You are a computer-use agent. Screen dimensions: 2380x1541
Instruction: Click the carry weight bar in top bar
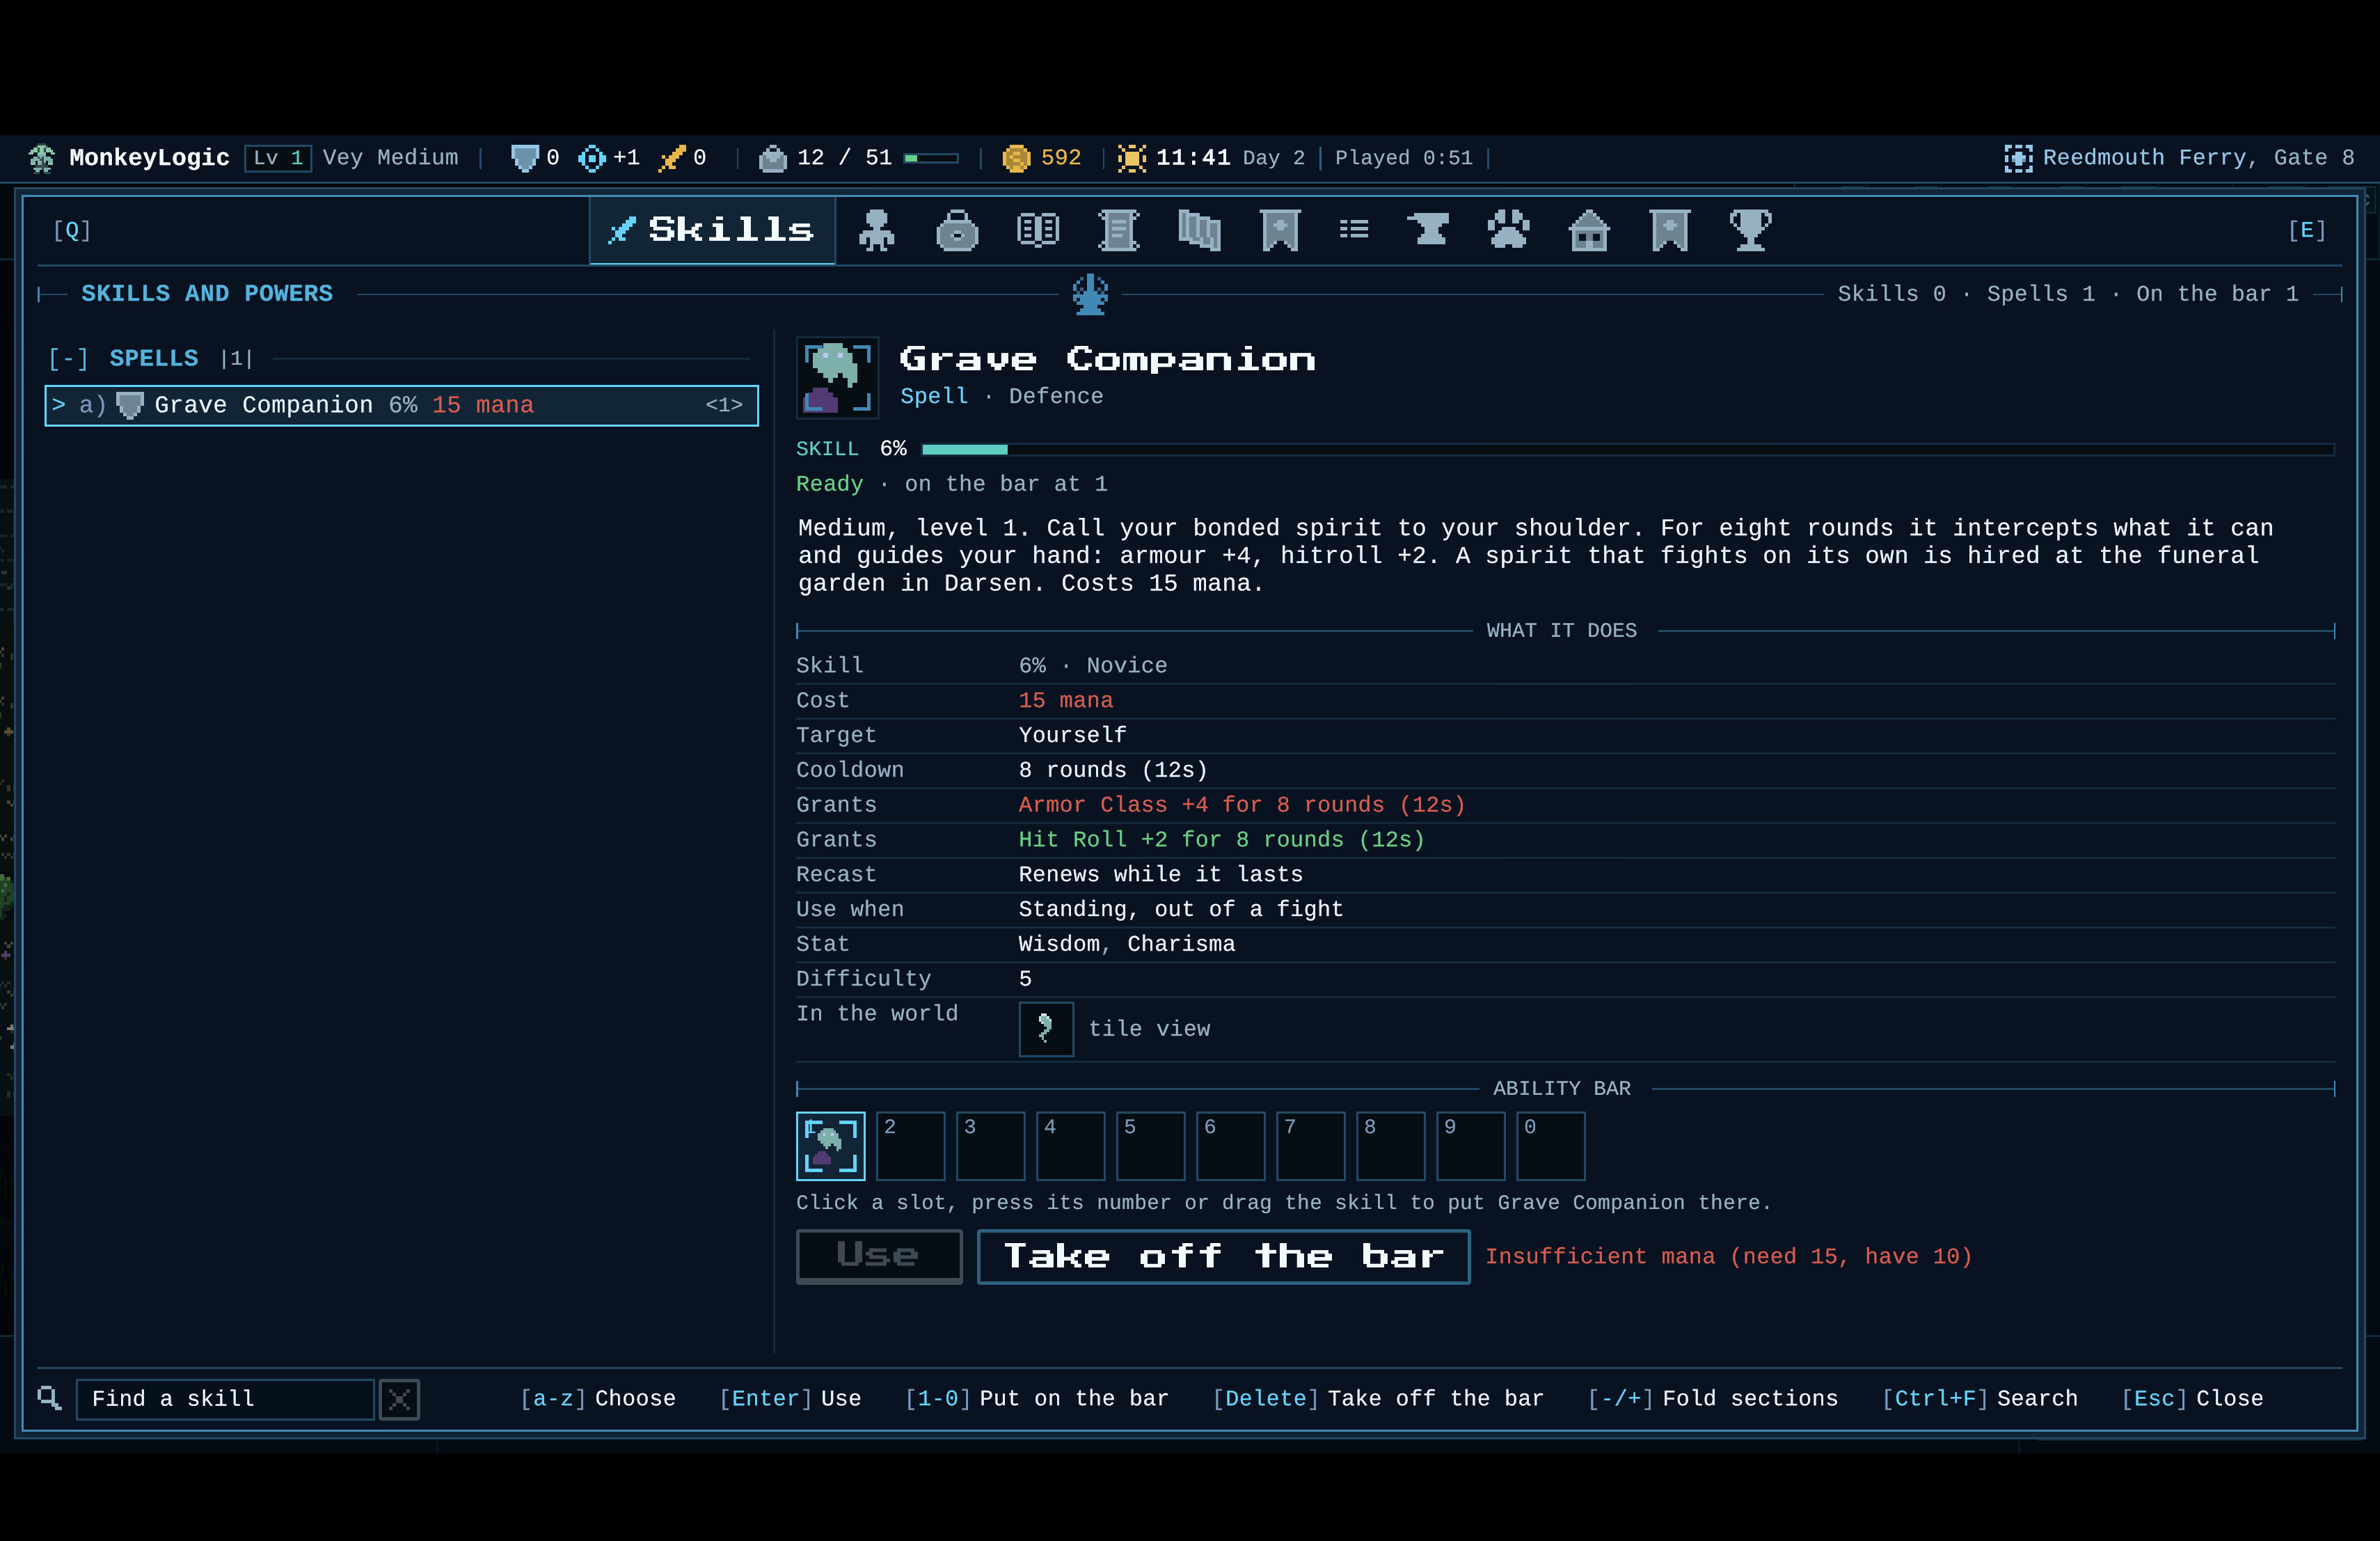pos(931,158)
